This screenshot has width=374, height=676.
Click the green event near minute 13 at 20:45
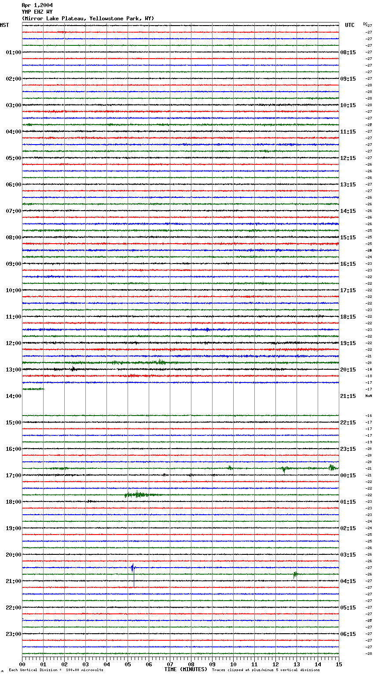click(295, 574)
